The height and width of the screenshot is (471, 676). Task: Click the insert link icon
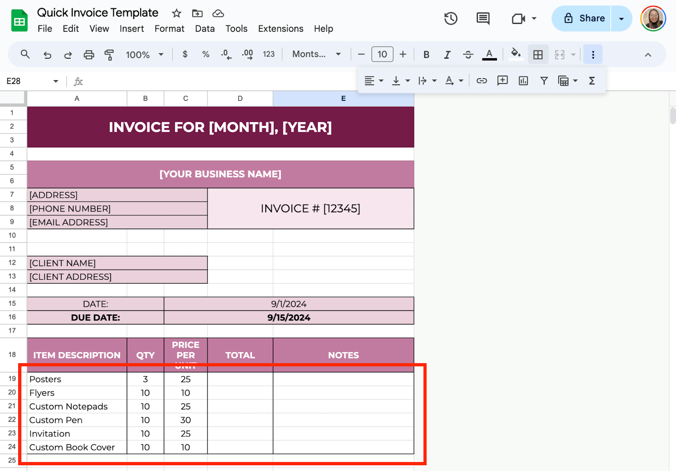pos(482,81)
